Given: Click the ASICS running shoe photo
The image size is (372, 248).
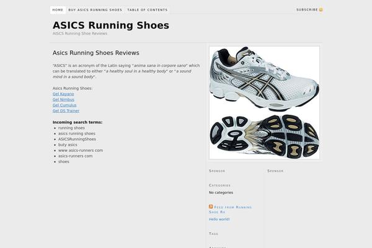Looking at the screenshot, I should coord(264,102).
